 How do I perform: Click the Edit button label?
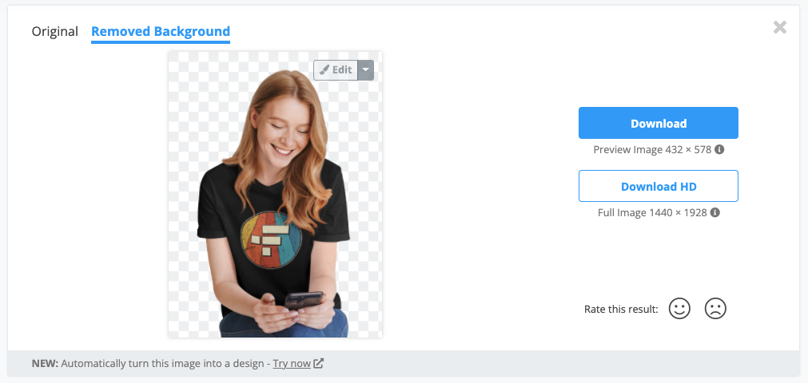(342, 70)
